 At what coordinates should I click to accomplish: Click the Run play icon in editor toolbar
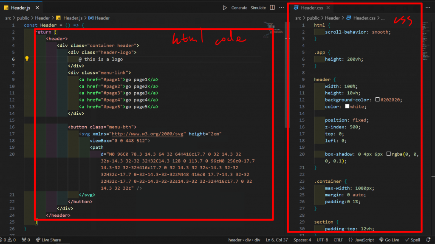click(225, 8)
